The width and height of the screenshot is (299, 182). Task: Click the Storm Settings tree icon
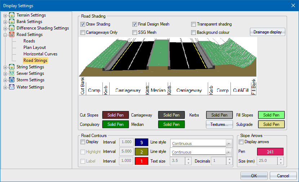pos(12,80)
